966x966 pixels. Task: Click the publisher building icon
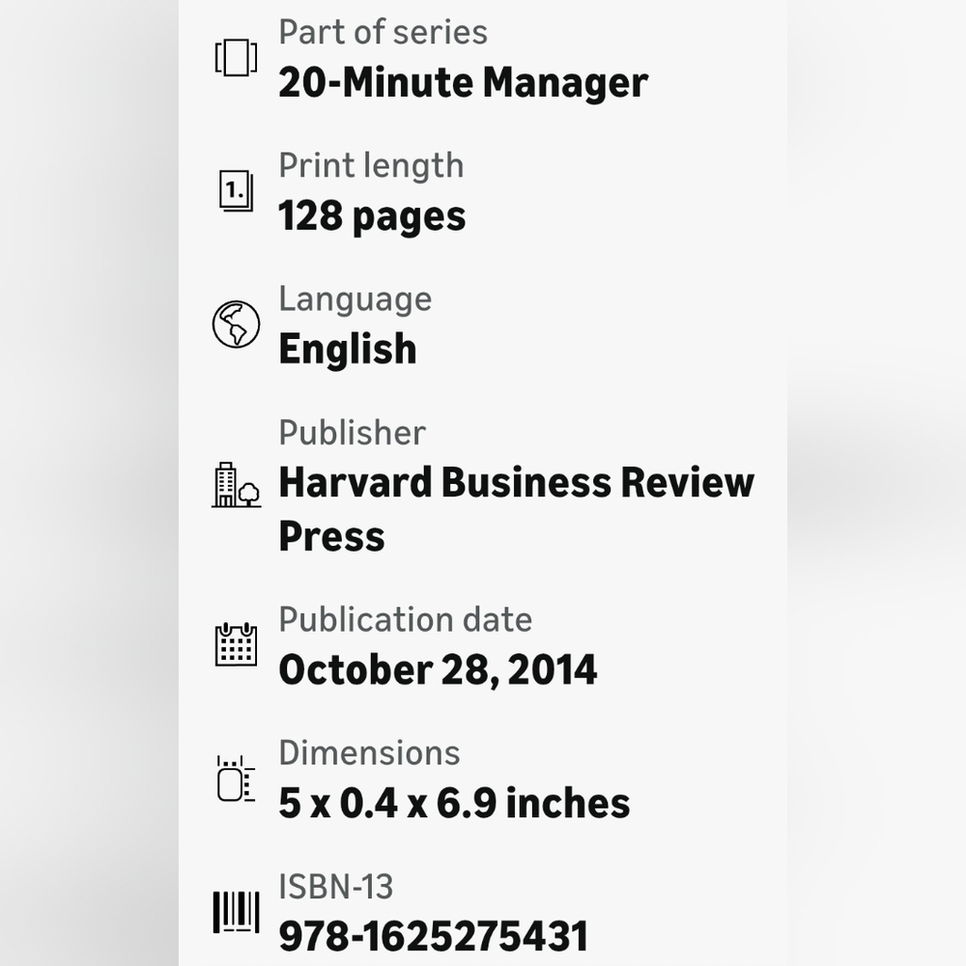coord(236,485)
